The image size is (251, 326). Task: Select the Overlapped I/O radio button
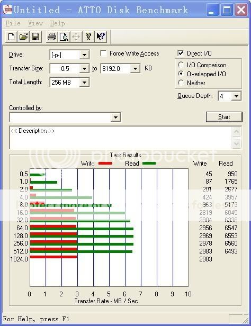[x=181, y=74]
